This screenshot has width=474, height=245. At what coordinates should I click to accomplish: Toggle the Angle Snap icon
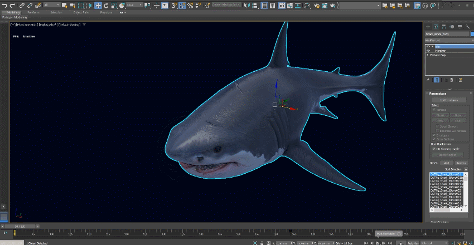[182, 5]
